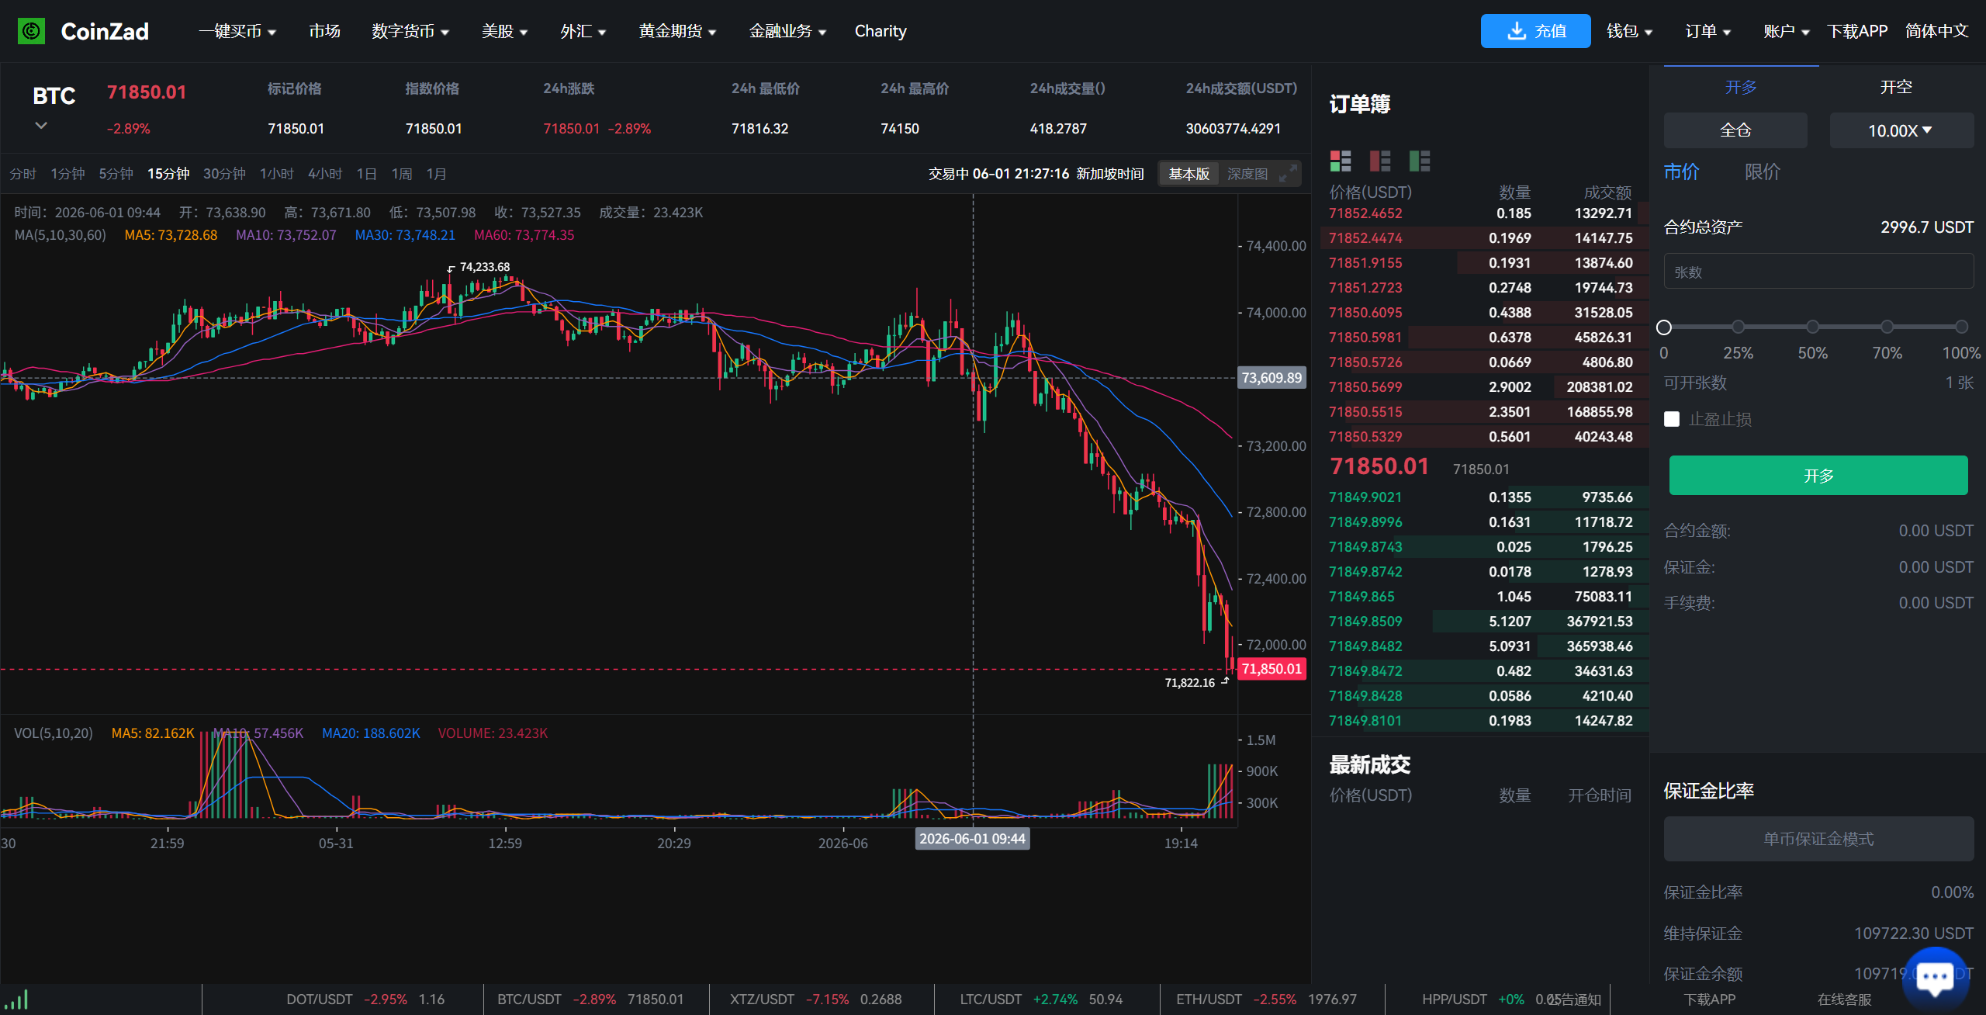Click the 充值 deposit button
The image size is (1986, 1015).
click(1535, 31)
